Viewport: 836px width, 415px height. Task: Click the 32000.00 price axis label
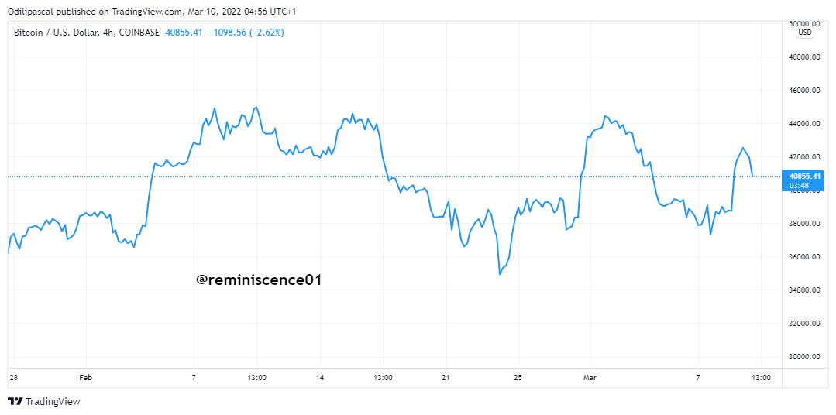804,324
